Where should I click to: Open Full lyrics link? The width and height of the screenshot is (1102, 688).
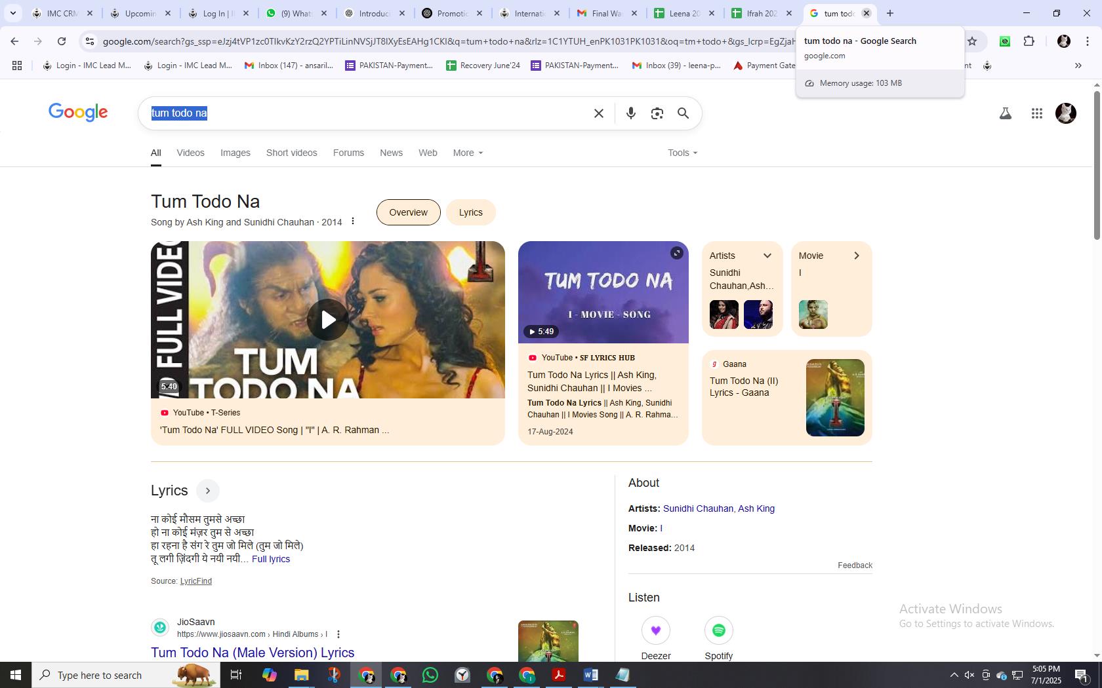[270, 559]
